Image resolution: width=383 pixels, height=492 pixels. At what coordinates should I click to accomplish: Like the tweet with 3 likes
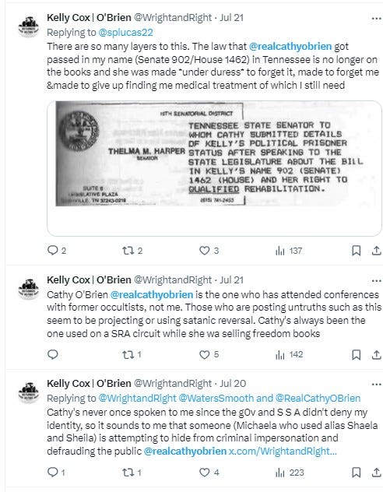[209, 251]
